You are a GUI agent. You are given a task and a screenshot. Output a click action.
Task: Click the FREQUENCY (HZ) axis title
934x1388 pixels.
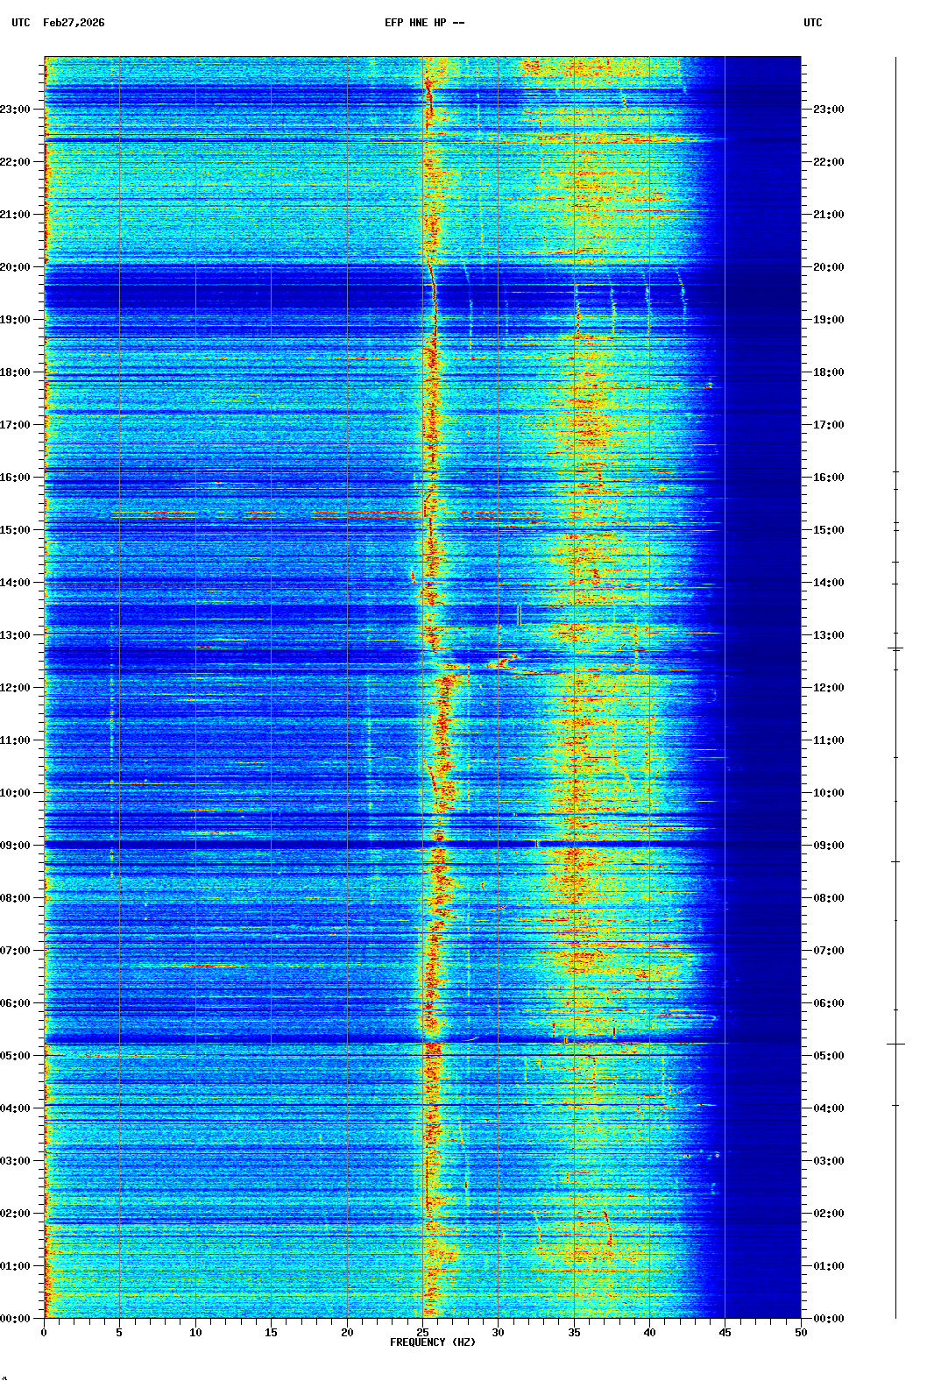(x=432, y=1342)
